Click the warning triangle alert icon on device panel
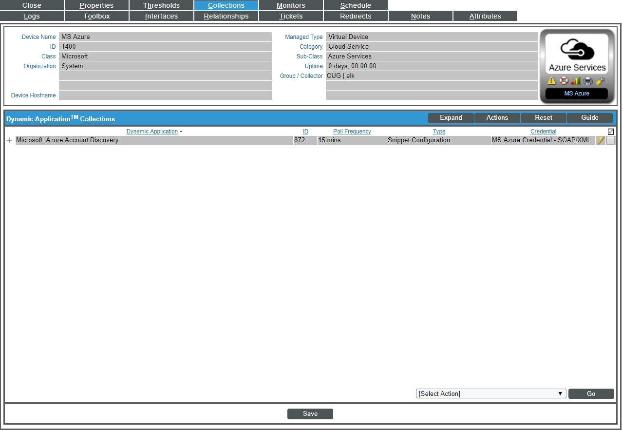 pyautogui.click(x=551, y=80)
